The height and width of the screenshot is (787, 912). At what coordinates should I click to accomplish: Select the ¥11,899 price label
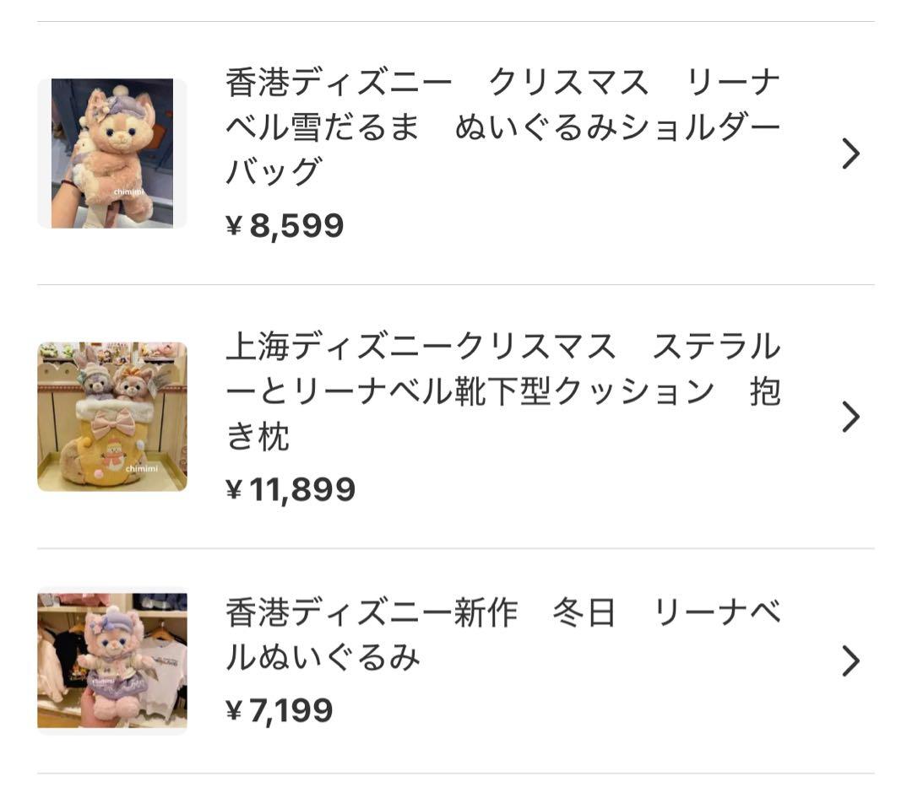pos(291,488)
